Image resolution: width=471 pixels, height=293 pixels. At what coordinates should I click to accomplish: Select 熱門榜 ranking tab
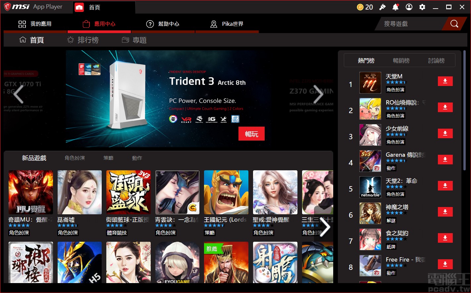coord(366,61)
